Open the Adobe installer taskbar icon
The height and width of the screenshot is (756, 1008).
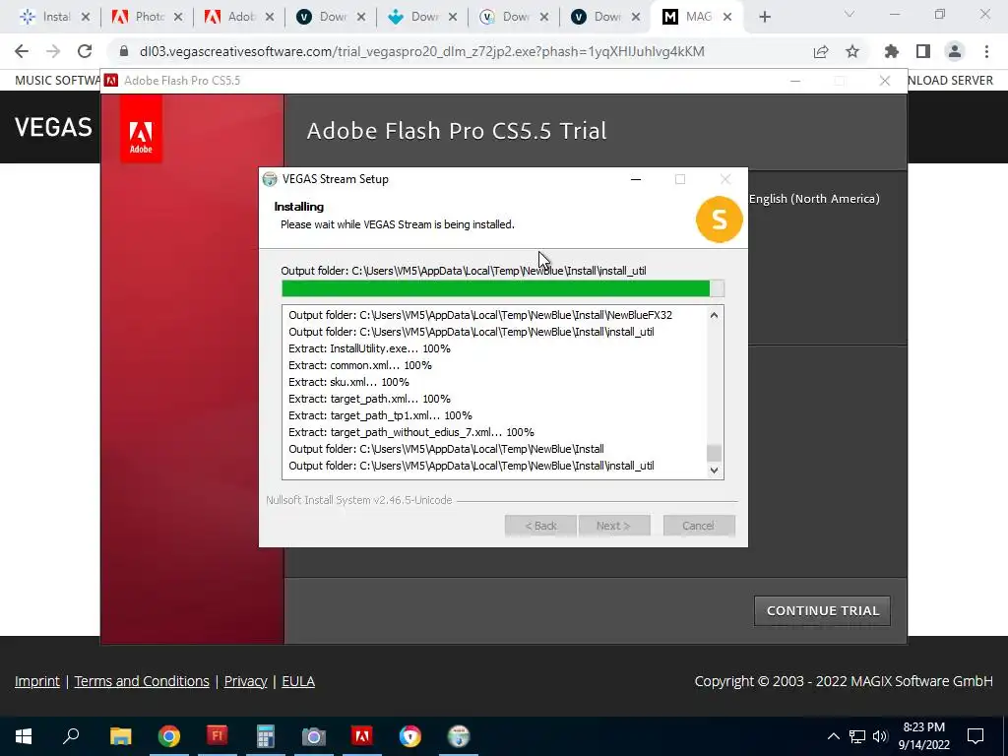[362, 736]
